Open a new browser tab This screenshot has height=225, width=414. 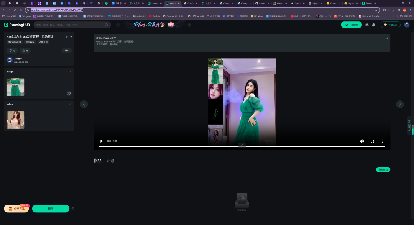click(381, 3)
